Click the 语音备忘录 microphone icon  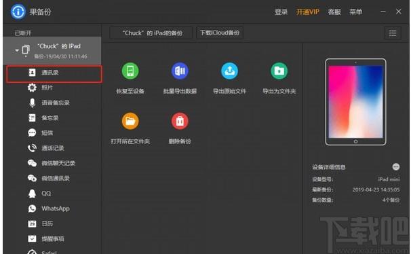32,103
